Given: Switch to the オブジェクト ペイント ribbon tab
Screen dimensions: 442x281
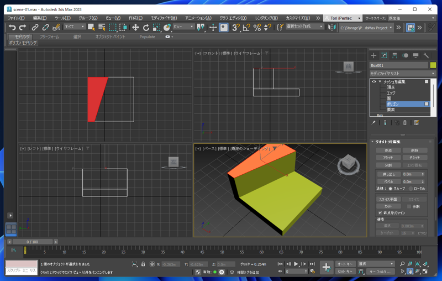Looking at the screenshot, I should (x=110, y=37).
